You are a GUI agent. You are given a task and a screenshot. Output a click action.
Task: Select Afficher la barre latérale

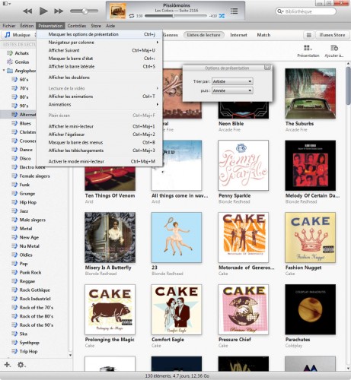[99, 67]
